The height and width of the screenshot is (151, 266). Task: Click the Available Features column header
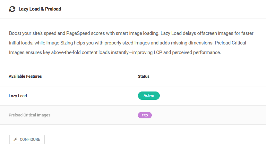25,76
